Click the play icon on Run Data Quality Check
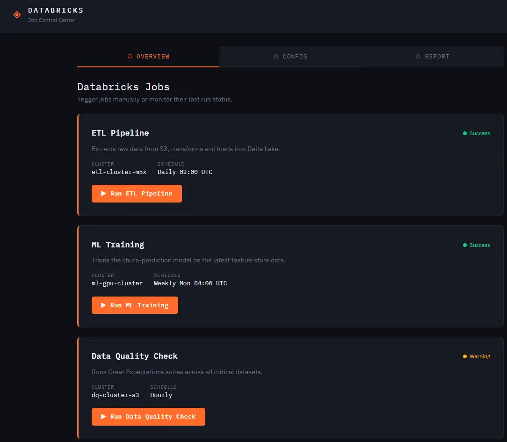The height and width of the screenshot is (442, 507). click(103, 416)
